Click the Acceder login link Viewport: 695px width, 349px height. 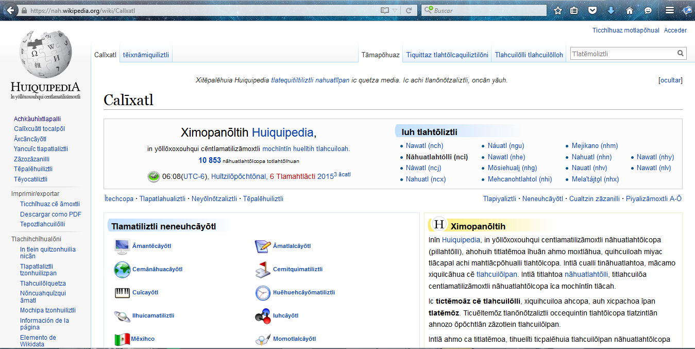tap(675, 30)
